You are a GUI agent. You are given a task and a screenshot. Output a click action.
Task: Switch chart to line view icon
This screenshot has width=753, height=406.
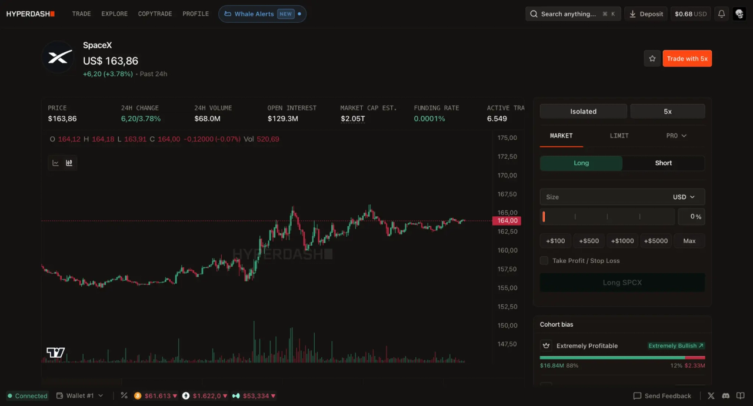pos(55,163)
